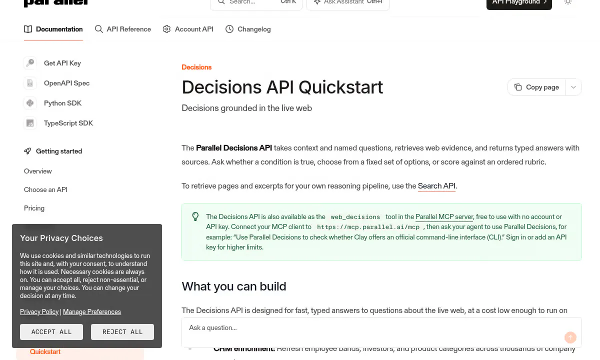Screen dimensions: 600x360
Task: Click the copy icon in Copy page
Action: pyautogui.click(x=518, y=87)
